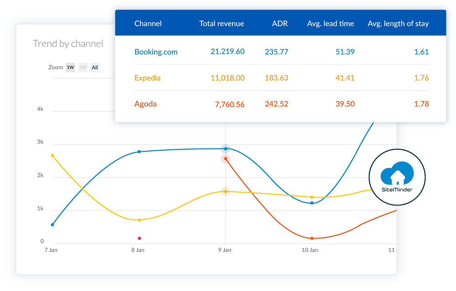Viewport: 456px width, 291px height.
Task: Click the 2k y-axis label
Action: (40, 175)
